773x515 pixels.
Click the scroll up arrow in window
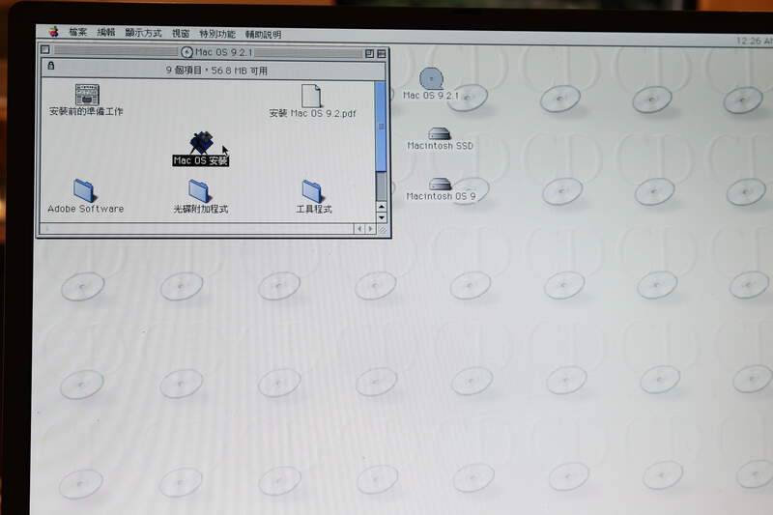[x=381, y=207]
